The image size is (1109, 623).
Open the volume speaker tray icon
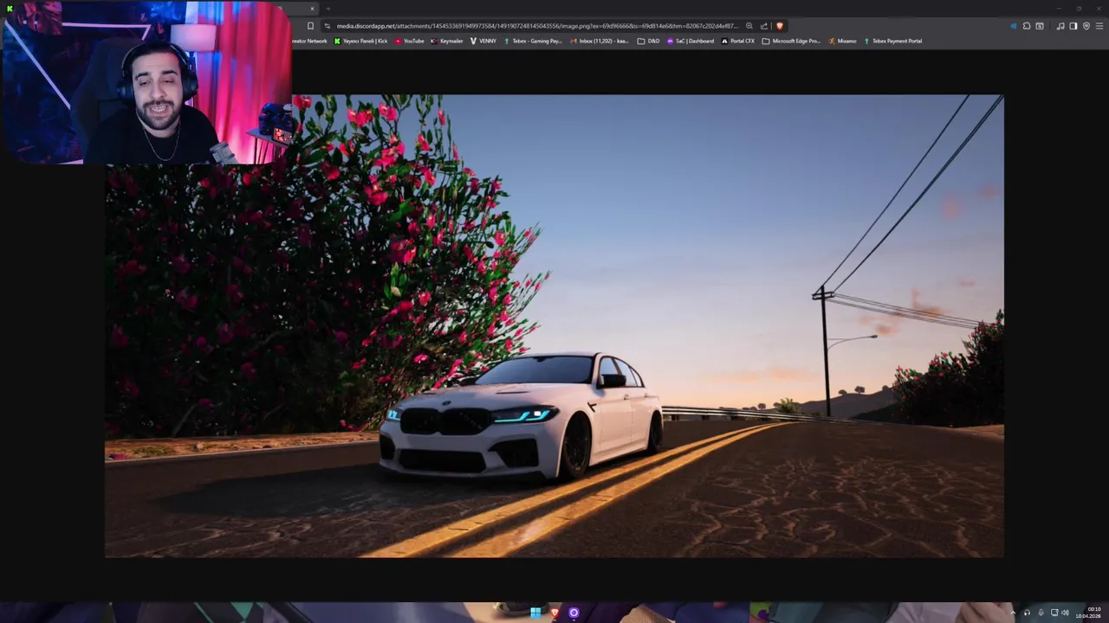[x=1066, y=613]
